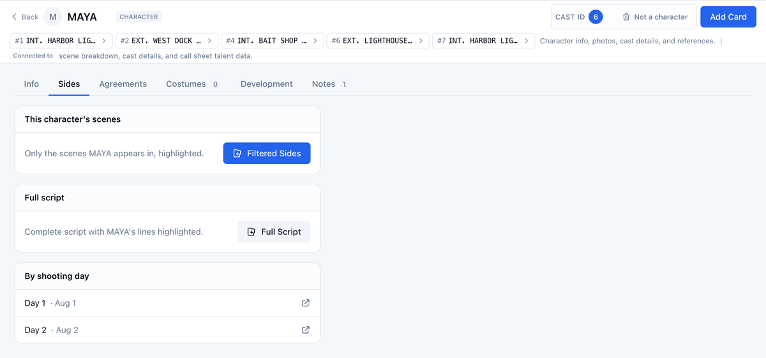Select the Sides tab

tap(69, 84)
